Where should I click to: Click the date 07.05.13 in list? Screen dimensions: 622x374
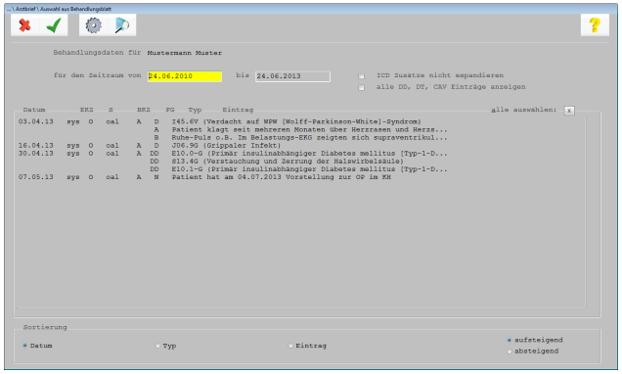click(x=36, y=177)
